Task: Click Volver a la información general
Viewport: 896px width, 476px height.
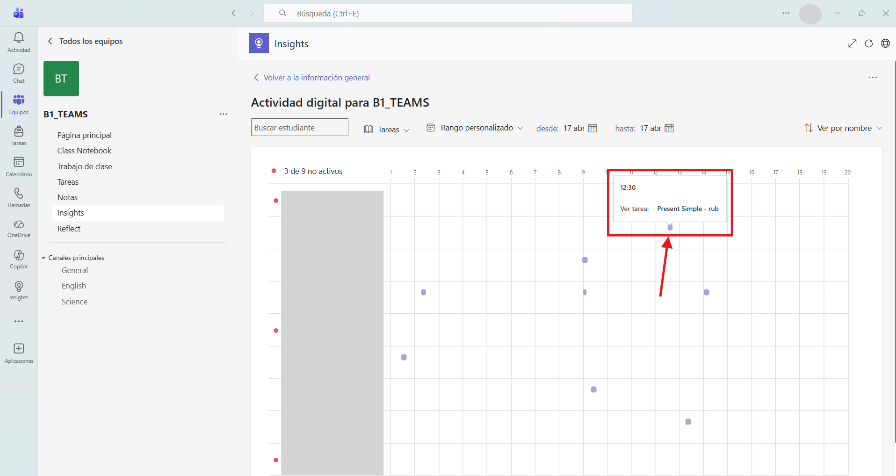Action: 311,78
